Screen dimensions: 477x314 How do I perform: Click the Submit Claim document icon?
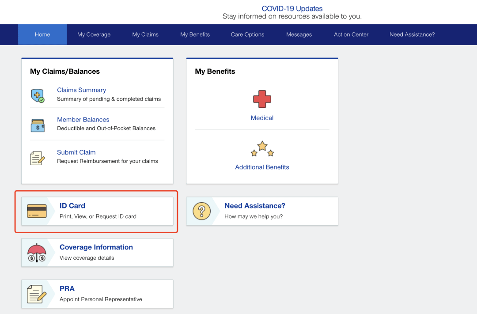coord(38,157)
